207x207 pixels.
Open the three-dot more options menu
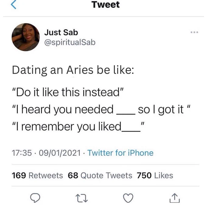(x=194, y=32)
